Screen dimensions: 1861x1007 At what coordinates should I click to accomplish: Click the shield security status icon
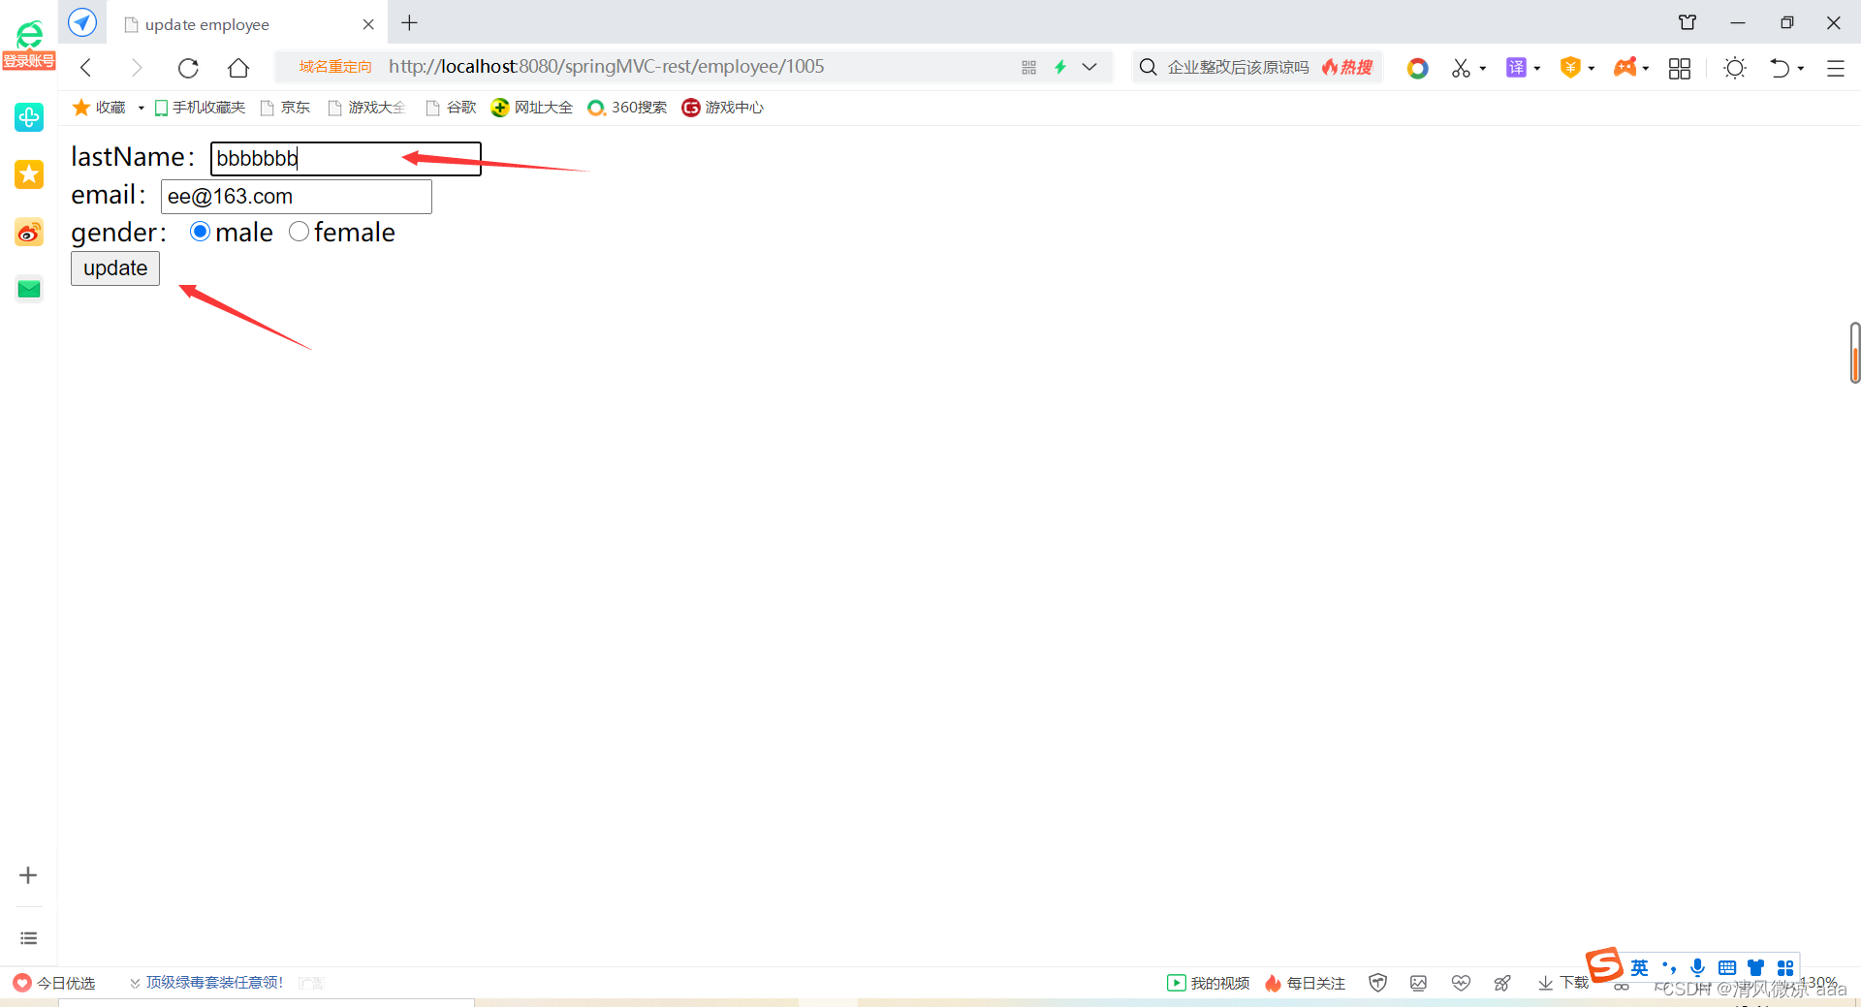coord(1377,983)
